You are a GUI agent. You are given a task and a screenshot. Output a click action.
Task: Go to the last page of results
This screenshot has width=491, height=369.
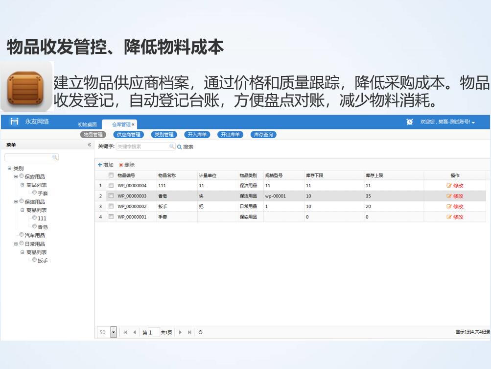(189, 332)
